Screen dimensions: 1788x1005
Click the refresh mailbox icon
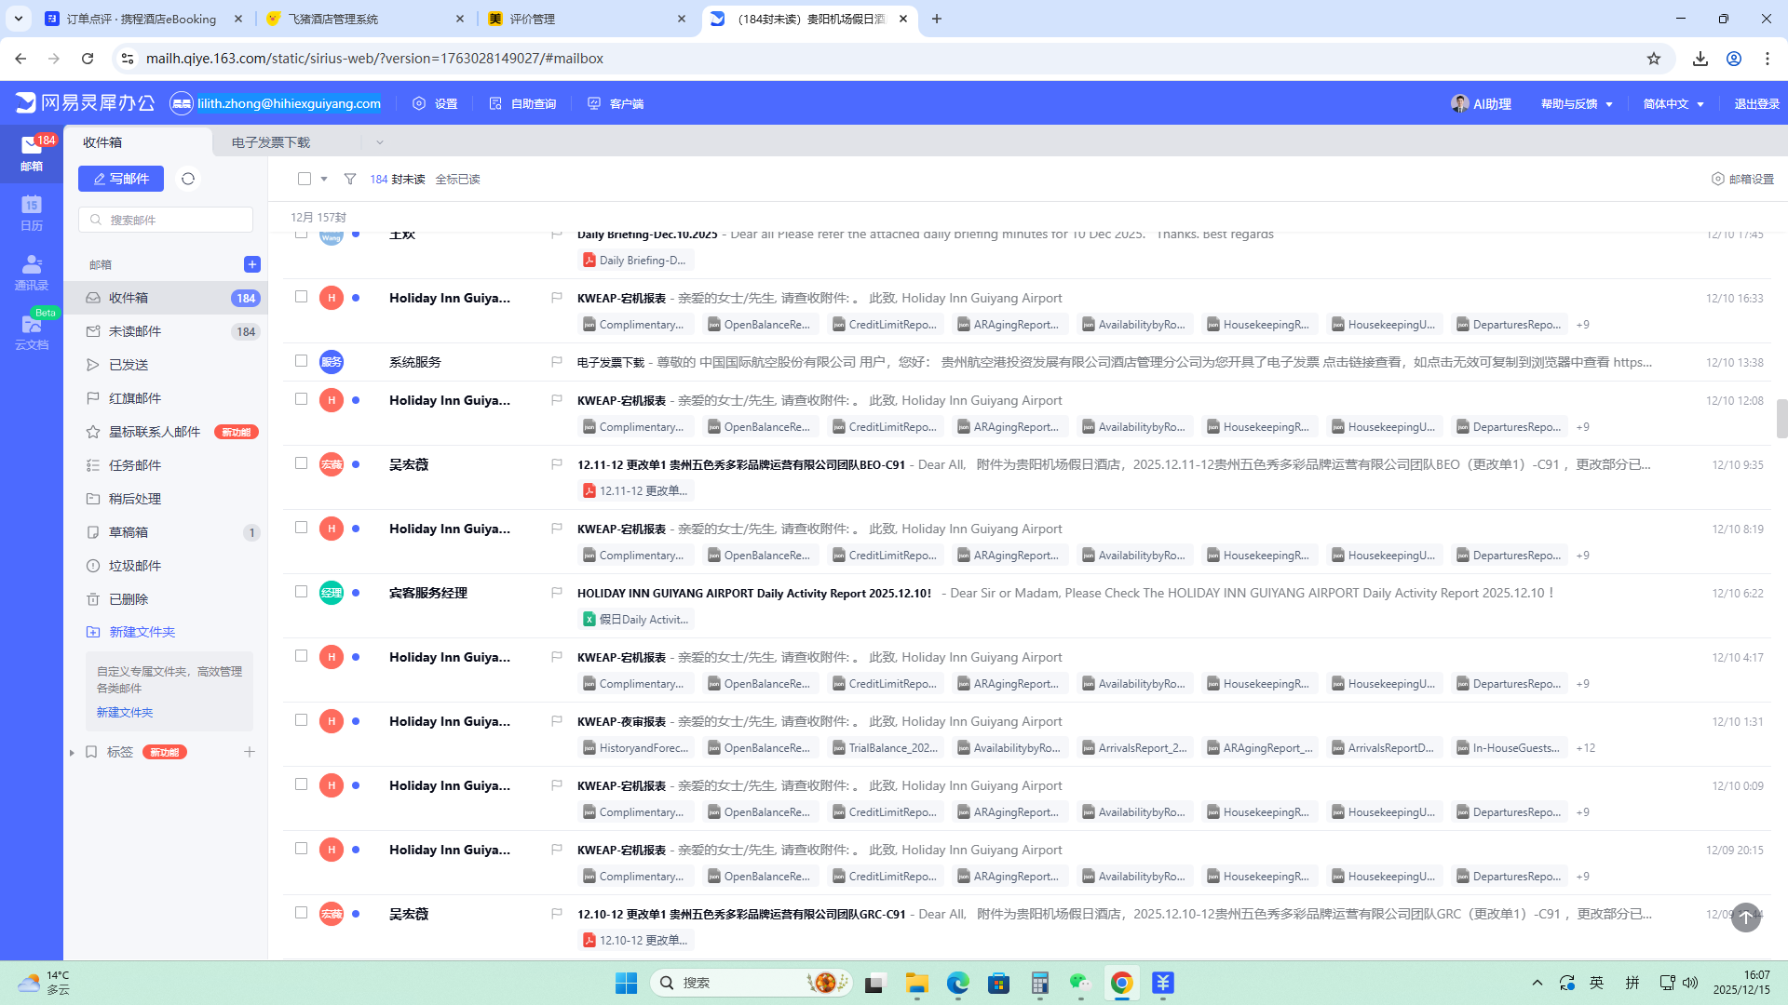point(188,179)
